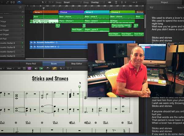Open the left-click tool menu in Score toolbar
This screenshot has width=184, height=136.
coord(62,68)
